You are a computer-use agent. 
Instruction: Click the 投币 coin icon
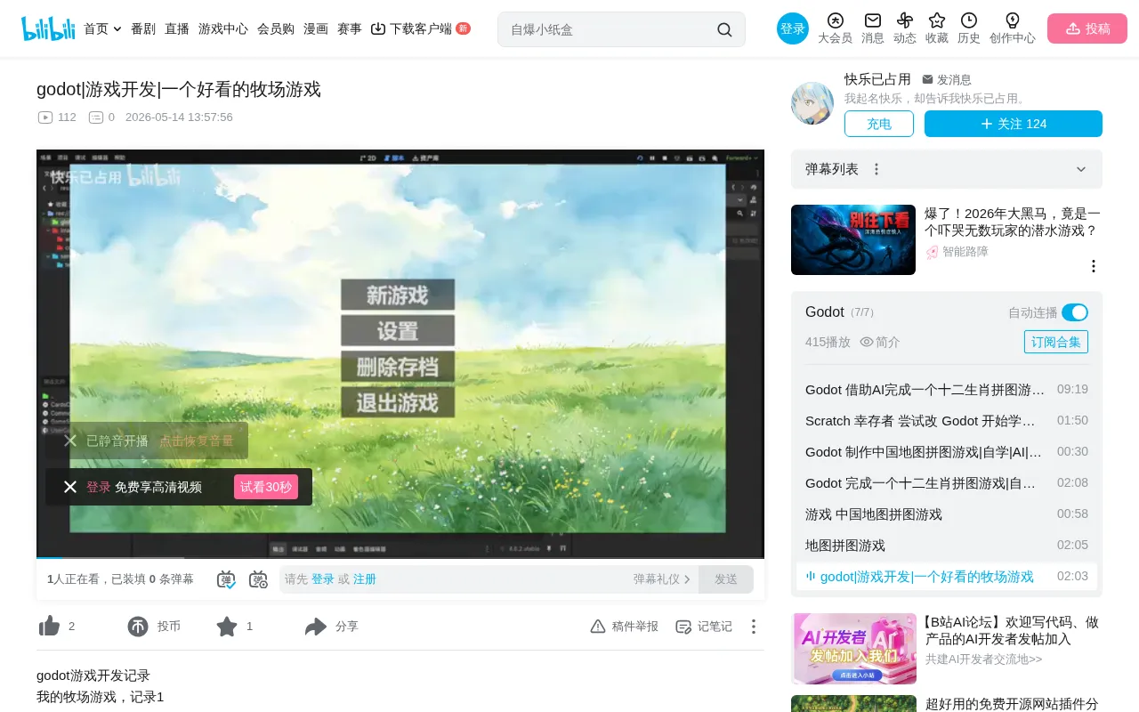(138, 627)
